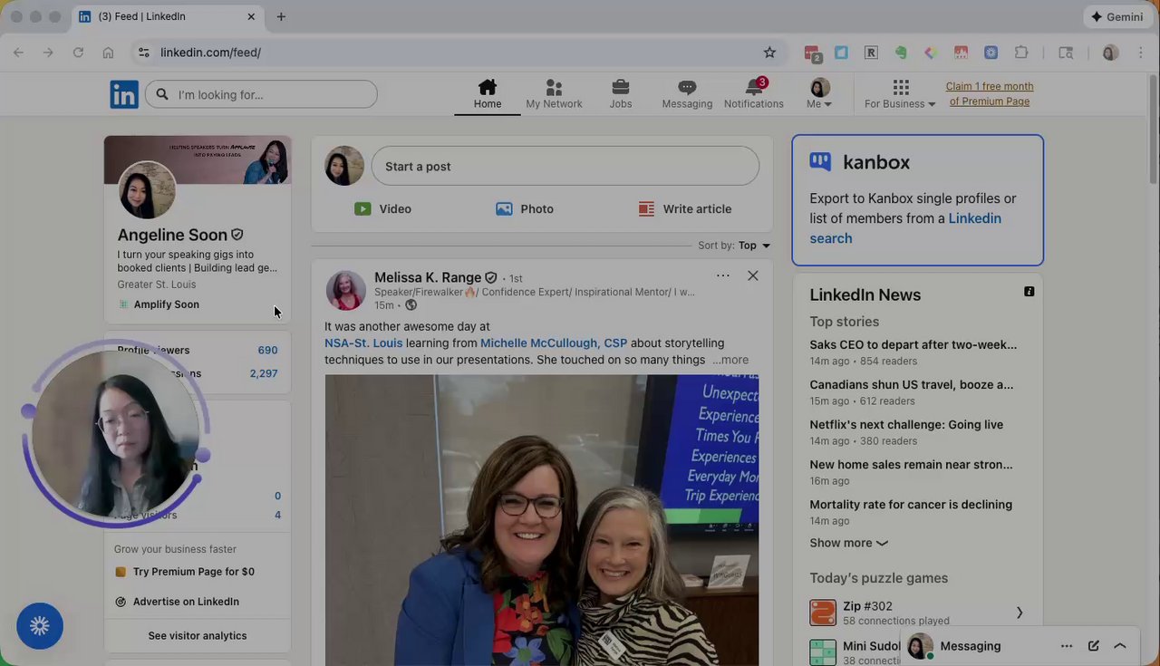Open Chrome's three-dot menu

point(1141,53)
